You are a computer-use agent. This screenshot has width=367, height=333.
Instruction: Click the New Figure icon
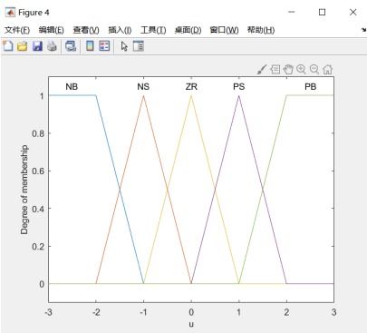[8, 46]
